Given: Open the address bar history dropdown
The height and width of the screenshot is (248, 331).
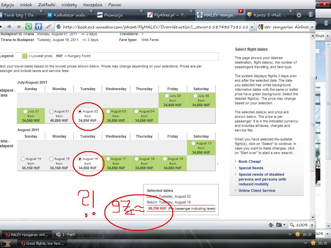Looking at the screenshot, I should (x=252, y=27).
